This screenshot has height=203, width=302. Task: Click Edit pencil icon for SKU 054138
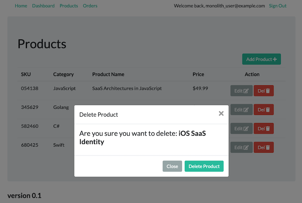(x=246, y=91)
